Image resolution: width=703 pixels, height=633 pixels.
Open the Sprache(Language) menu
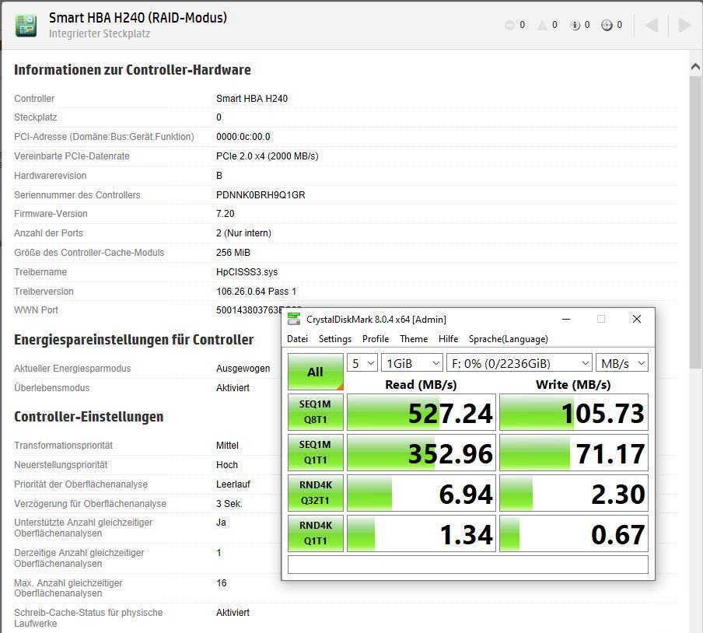[x=509, y=339]
